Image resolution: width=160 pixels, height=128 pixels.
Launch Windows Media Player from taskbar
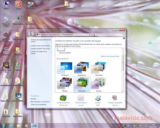coord(26,126)
